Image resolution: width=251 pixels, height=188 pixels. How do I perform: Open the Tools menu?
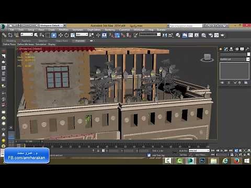21,30
